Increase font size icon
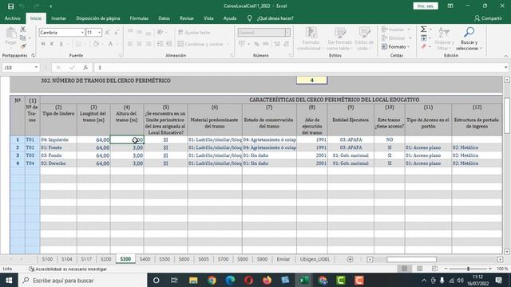Viewport: 511px width, 287px height. (107, 33)
